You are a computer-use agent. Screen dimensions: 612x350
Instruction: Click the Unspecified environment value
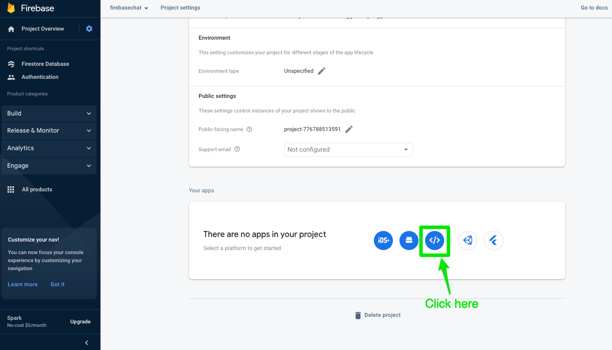pos(298,71)
